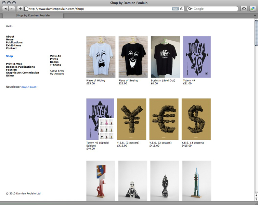Click the page icon beside the URL

coord(26,9)
